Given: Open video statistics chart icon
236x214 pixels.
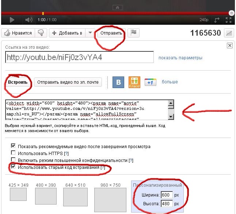Looking at the screenshot, I should coord(229,33).
